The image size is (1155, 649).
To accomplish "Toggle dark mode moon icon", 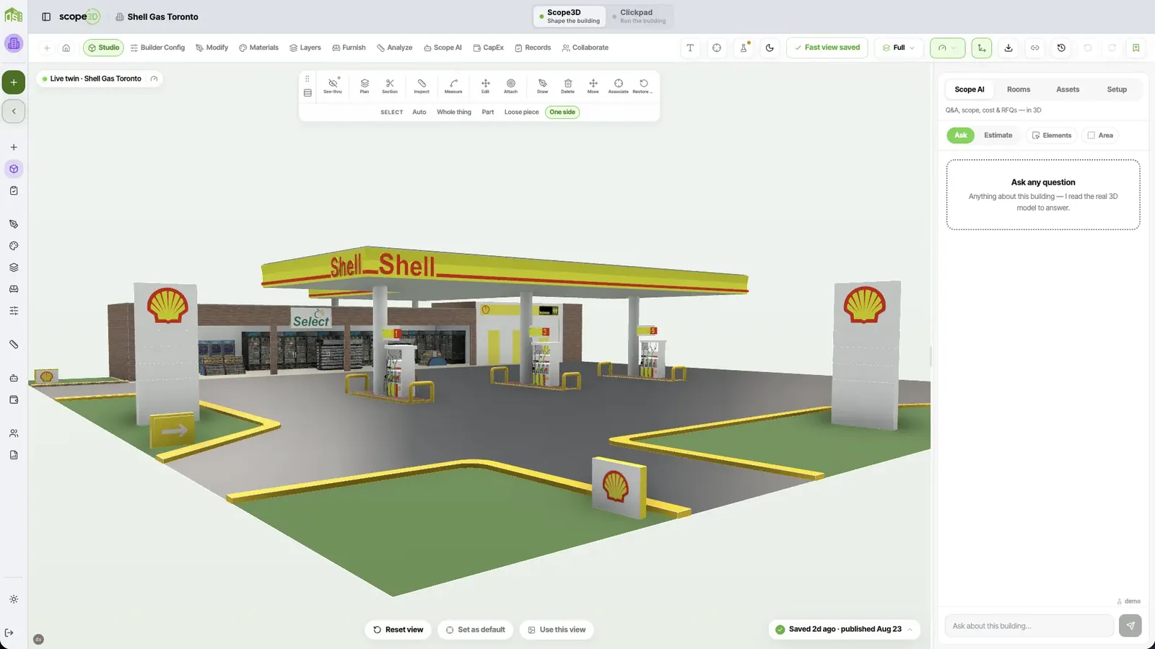I will click(x=770, y=48).
